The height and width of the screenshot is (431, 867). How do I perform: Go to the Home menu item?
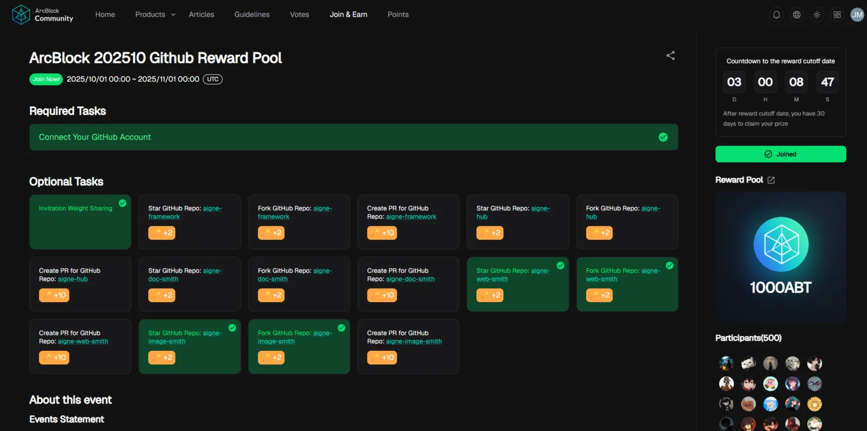coord(105,15)
